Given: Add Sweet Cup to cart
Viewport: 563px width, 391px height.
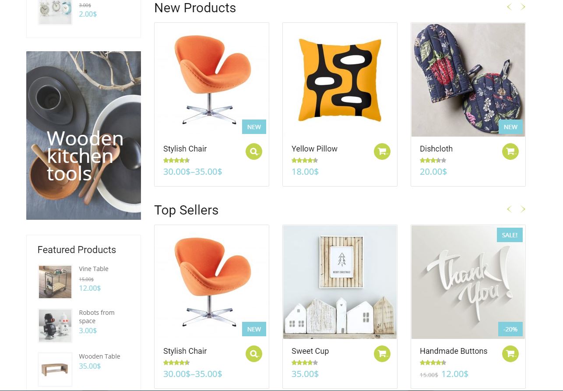Looking at the screenshot, I should click(382, 354).
